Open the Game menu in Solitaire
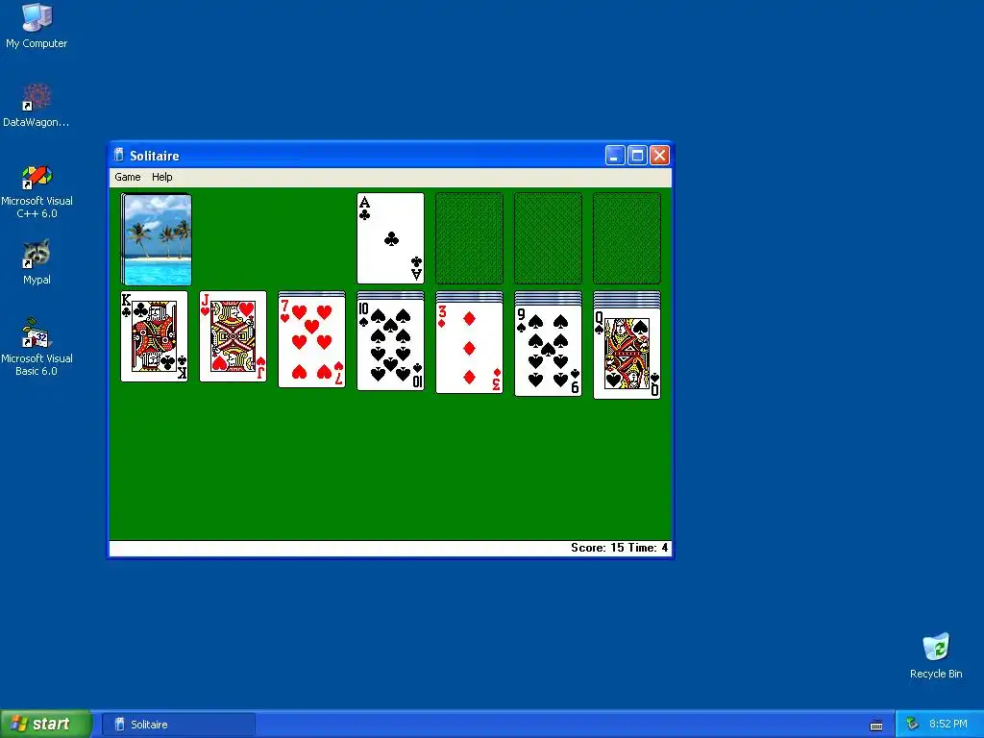The height and width of the screenshot is (738, 984). (x=128, y=177)
